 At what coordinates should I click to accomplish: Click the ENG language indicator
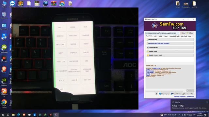pos(194,115)
